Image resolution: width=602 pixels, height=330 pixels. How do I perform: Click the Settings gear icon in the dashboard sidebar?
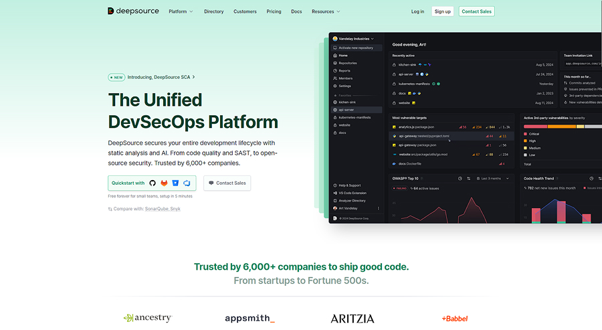click(335, 86)
